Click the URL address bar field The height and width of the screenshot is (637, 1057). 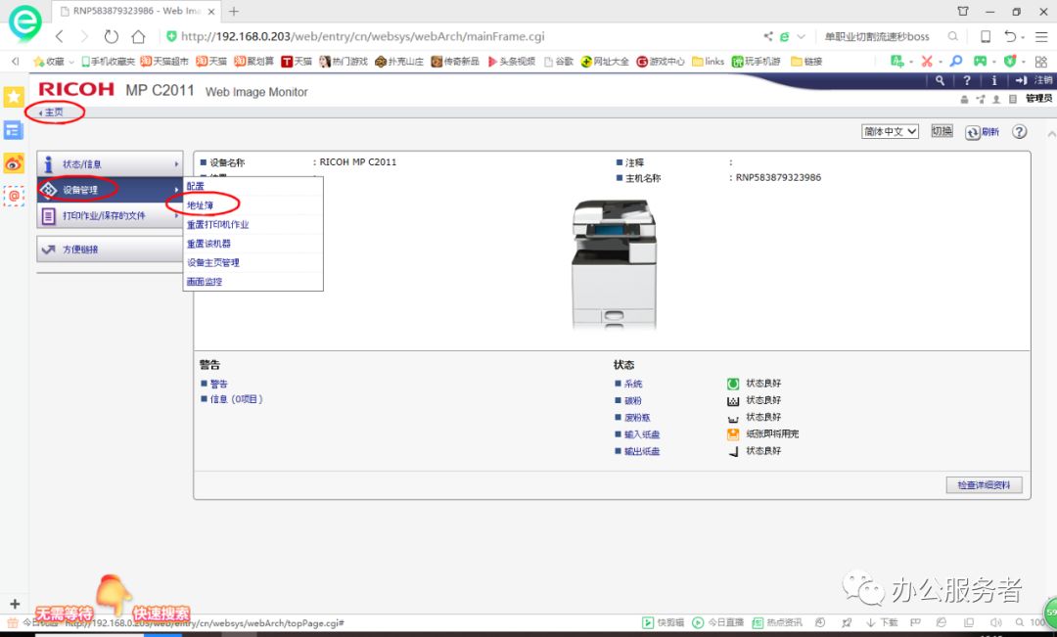(458, 36)
